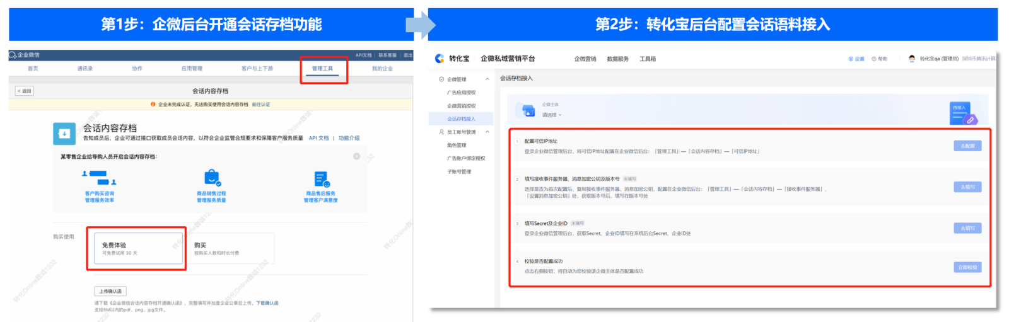Viewport: 1009px width, 322px height.
Task: Open the API 文档 link beside the description
Action: tap(318, 138)
